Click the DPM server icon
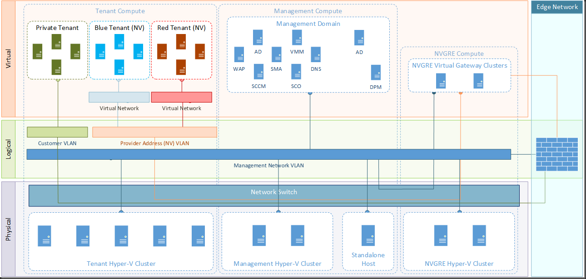The width and height of the screenshot is (586, 279). click(x=376, y=73)
